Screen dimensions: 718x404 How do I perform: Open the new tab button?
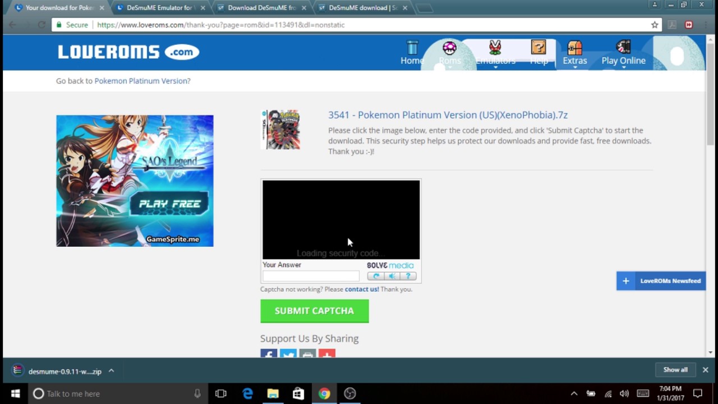(424, 8)
